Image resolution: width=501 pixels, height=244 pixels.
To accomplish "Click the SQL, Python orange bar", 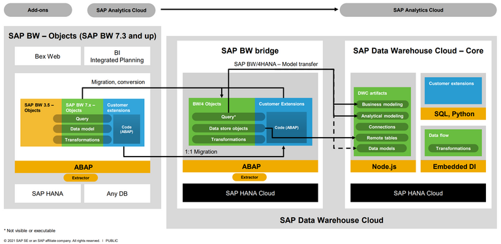I will click(453, 114).
